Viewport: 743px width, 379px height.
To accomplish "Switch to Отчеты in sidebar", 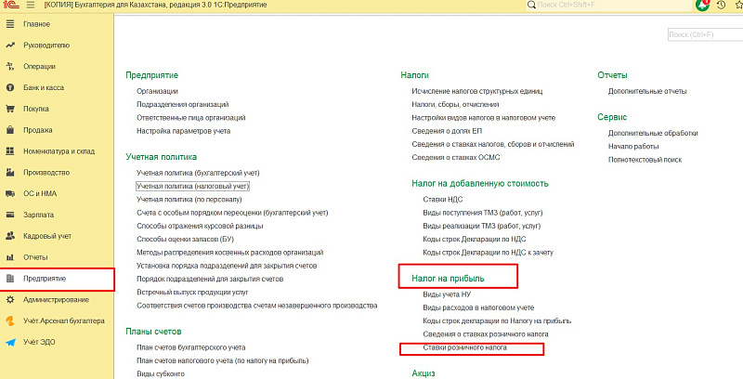I will click(x=35, y=256).
